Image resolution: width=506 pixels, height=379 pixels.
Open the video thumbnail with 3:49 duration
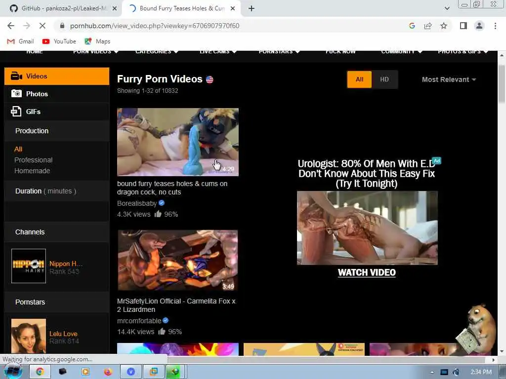tap(178, 260)
